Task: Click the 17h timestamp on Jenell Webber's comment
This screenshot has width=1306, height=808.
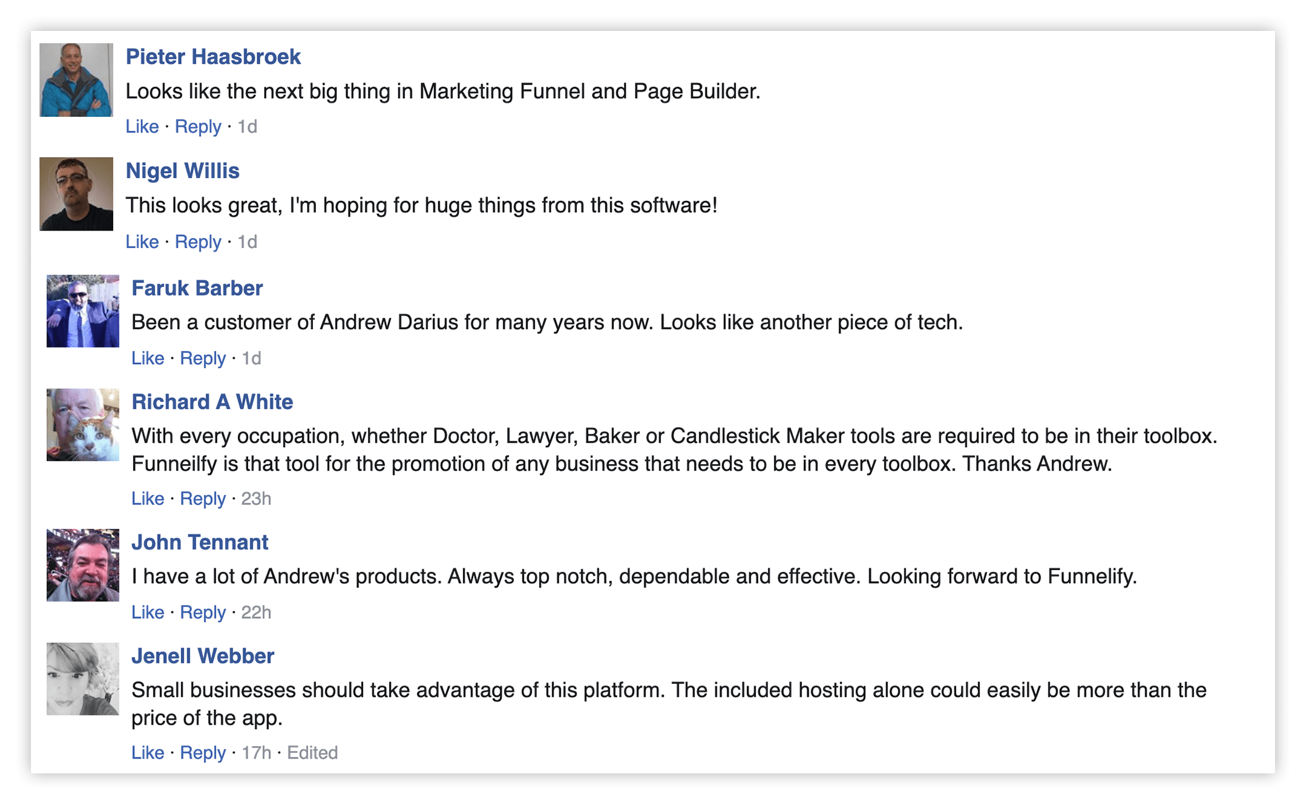Action: (x=256, y=752)
